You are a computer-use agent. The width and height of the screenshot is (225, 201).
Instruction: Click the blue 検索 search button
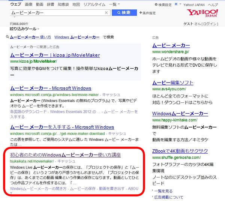[124, 13]
